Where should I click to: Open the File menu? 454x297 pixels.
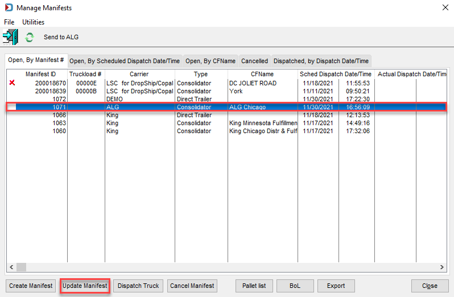(9, 22)
